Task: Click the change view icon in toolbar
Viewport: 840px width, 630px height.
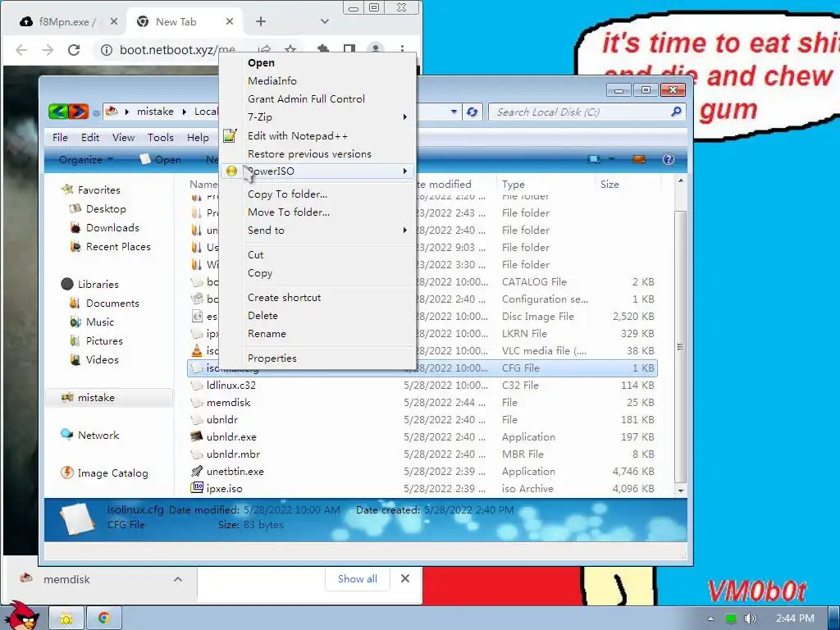Action: [x=594, y=159]
